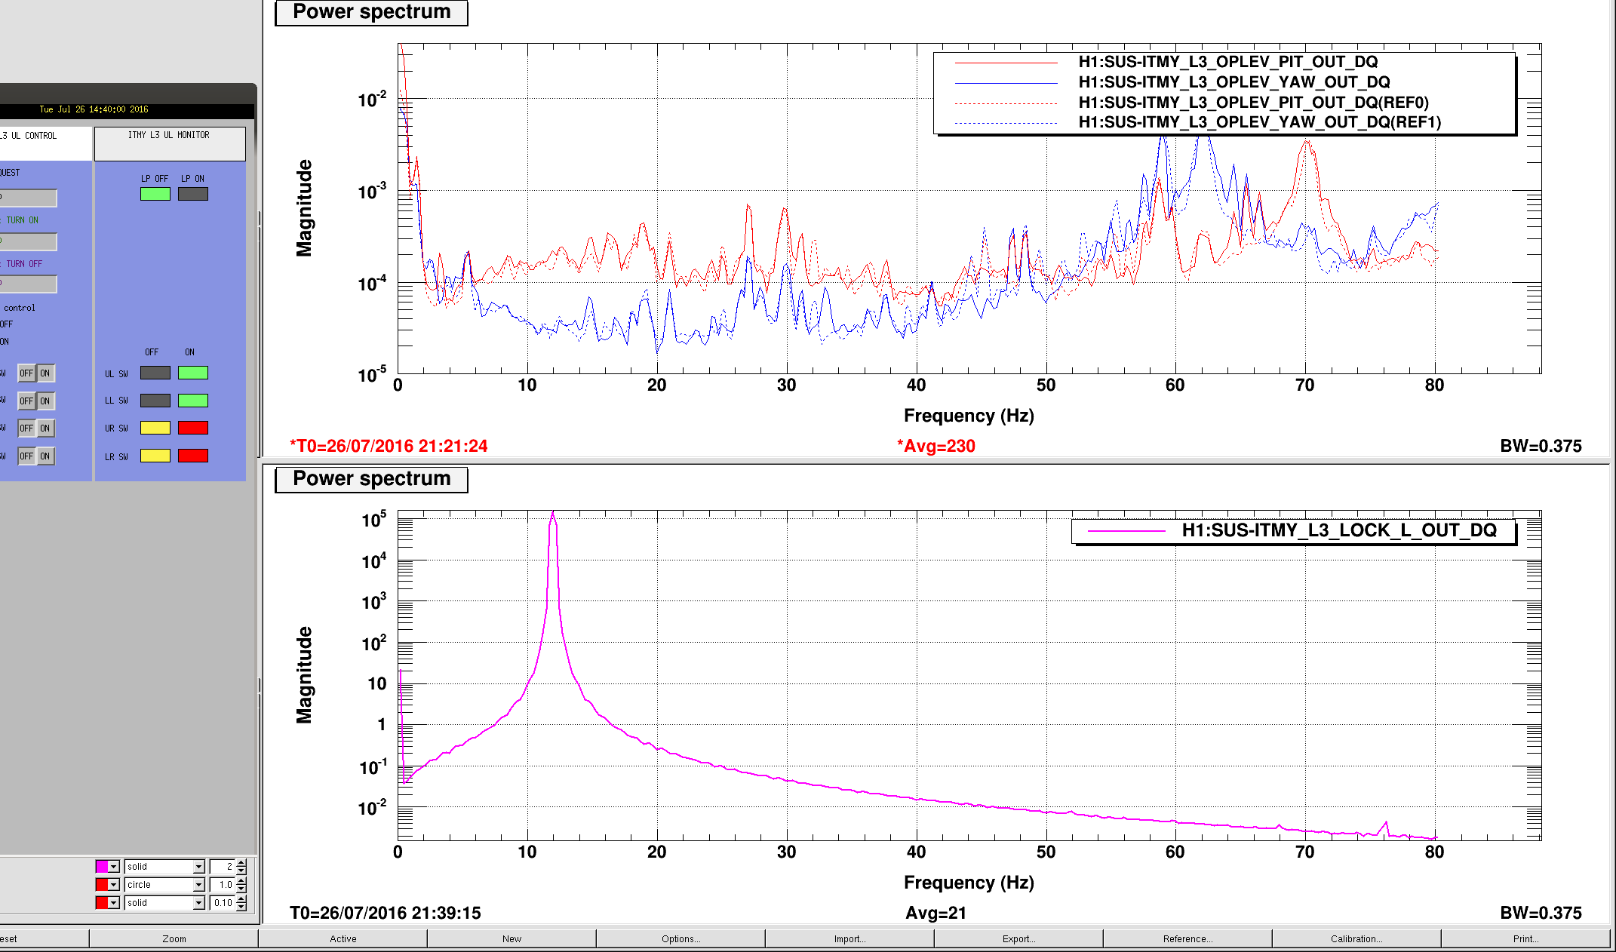Click legend entry H1:SUS-ITMY_L3_OPLEV_YAW_OUT_DQ(REF1)
The width and height of the screenshot is (1616, 952).
(x=1259, y=122)
